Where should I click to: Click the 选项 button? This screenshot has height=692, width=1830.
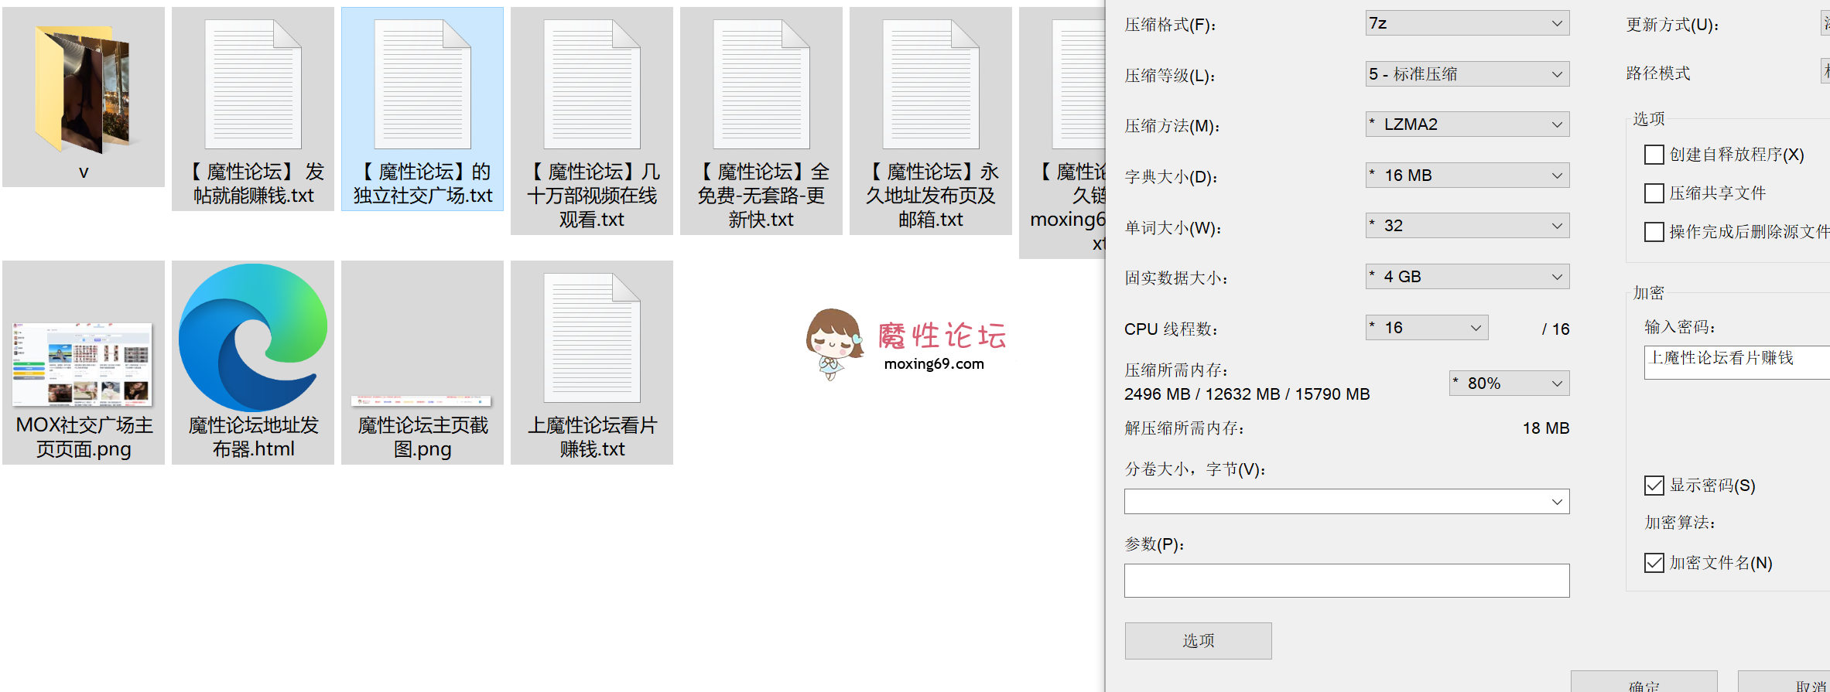(x=1197, y=640)
